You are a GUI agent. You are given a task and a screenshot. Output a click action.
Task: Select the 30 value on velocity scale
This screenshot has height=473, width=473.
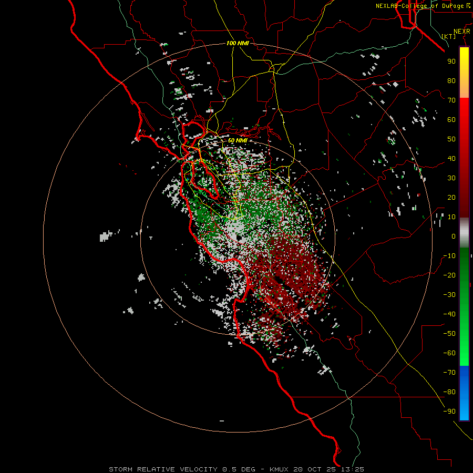[x=451, y=178]
